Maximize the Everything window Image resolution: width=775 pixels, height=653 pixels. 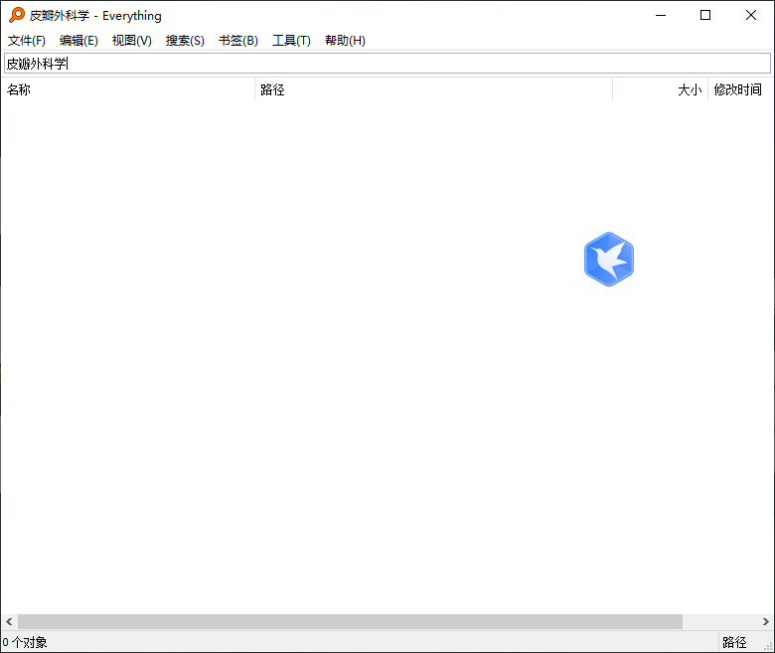pos(705,15)
